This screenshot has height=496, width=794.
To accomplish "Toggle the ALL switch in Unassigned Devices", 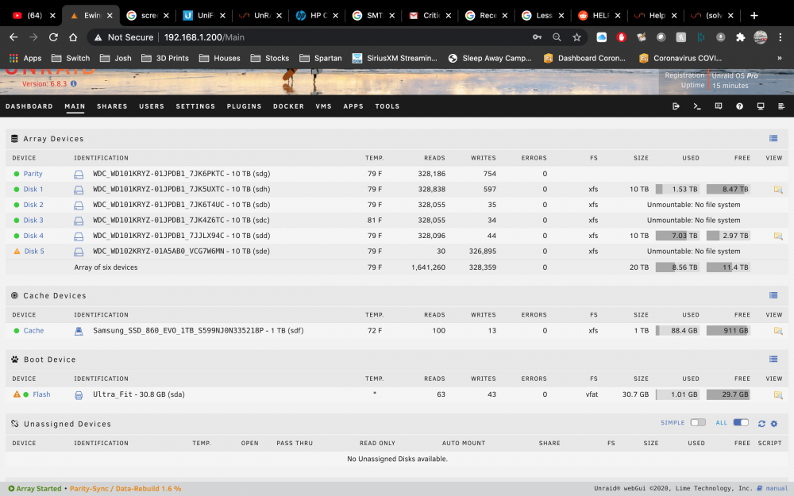I will click(741, 423).
